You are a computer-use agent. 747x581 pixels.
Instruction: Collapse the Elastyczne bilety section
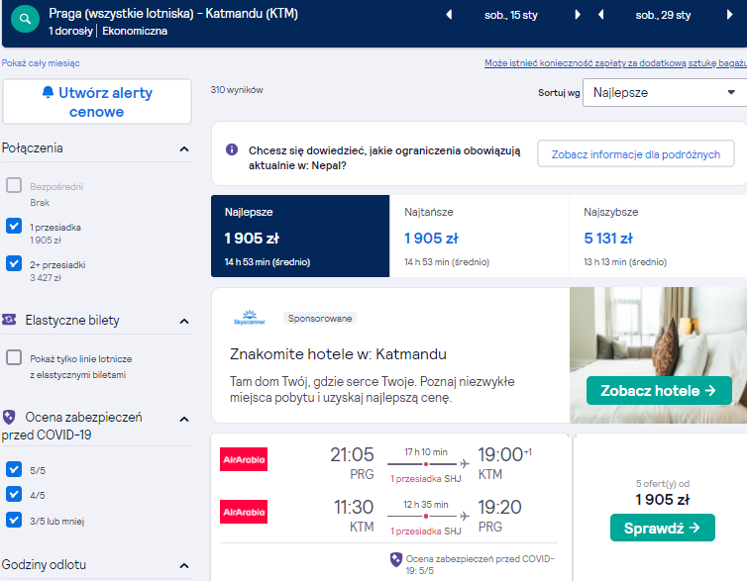(x=184, y=322)
